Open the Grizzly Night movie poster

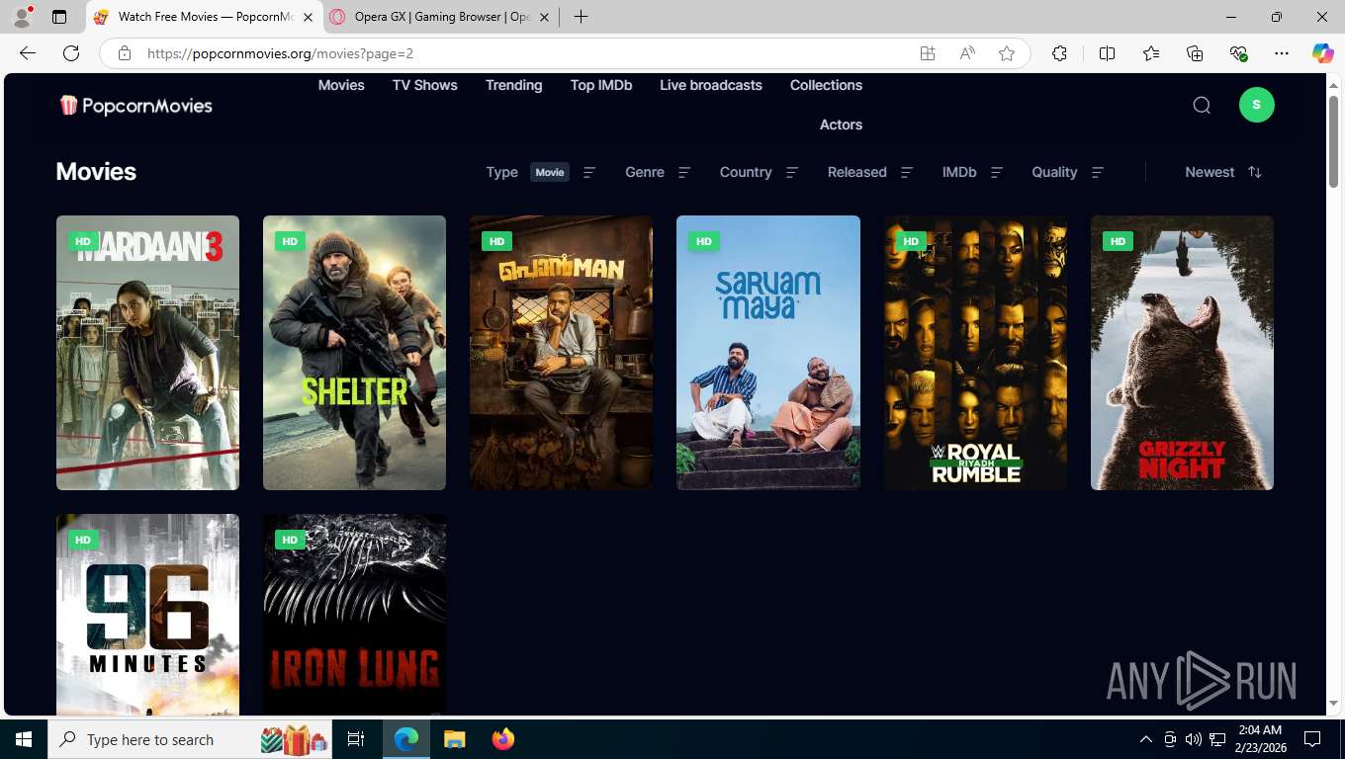pyautogui.click(x=1182, y=353)
